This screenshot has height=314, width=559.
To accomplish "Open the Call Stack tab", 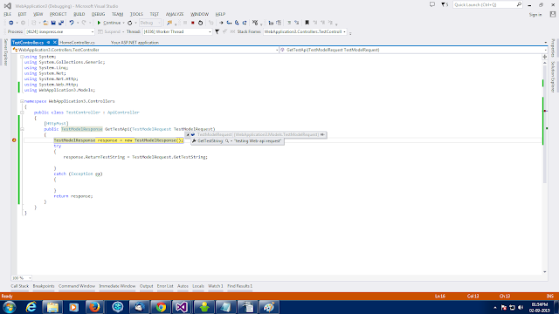I will coord(19,286).
